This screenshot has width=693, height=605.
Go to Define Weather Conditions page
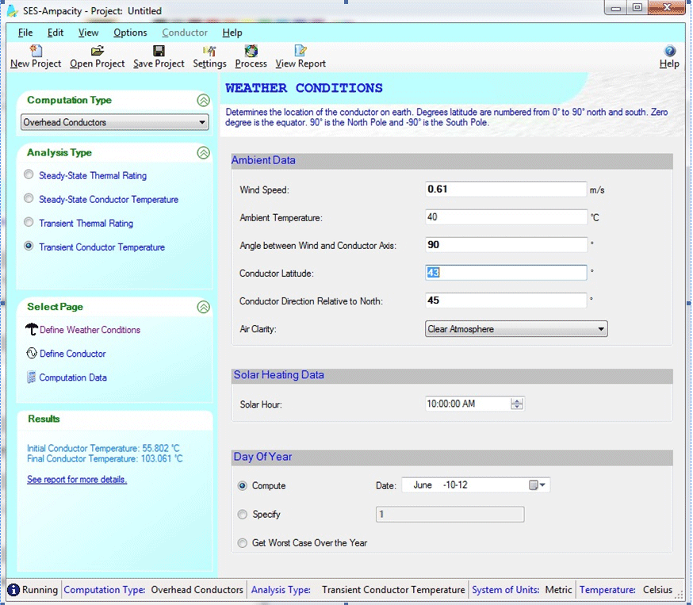(x=90, y=330)
